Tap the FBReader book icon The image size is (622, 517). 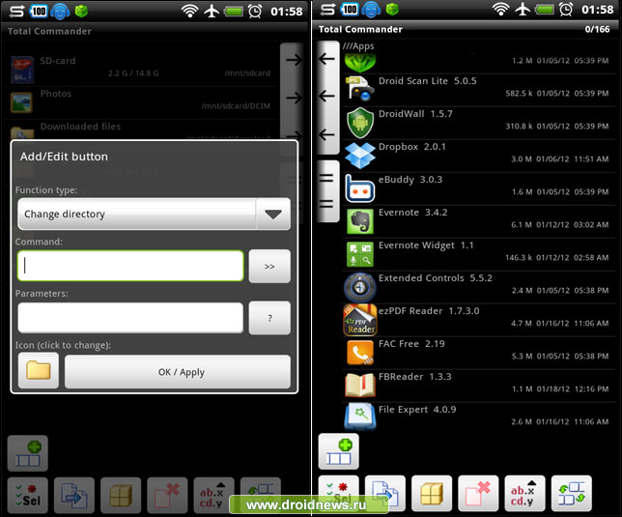[x=360, y=386]
